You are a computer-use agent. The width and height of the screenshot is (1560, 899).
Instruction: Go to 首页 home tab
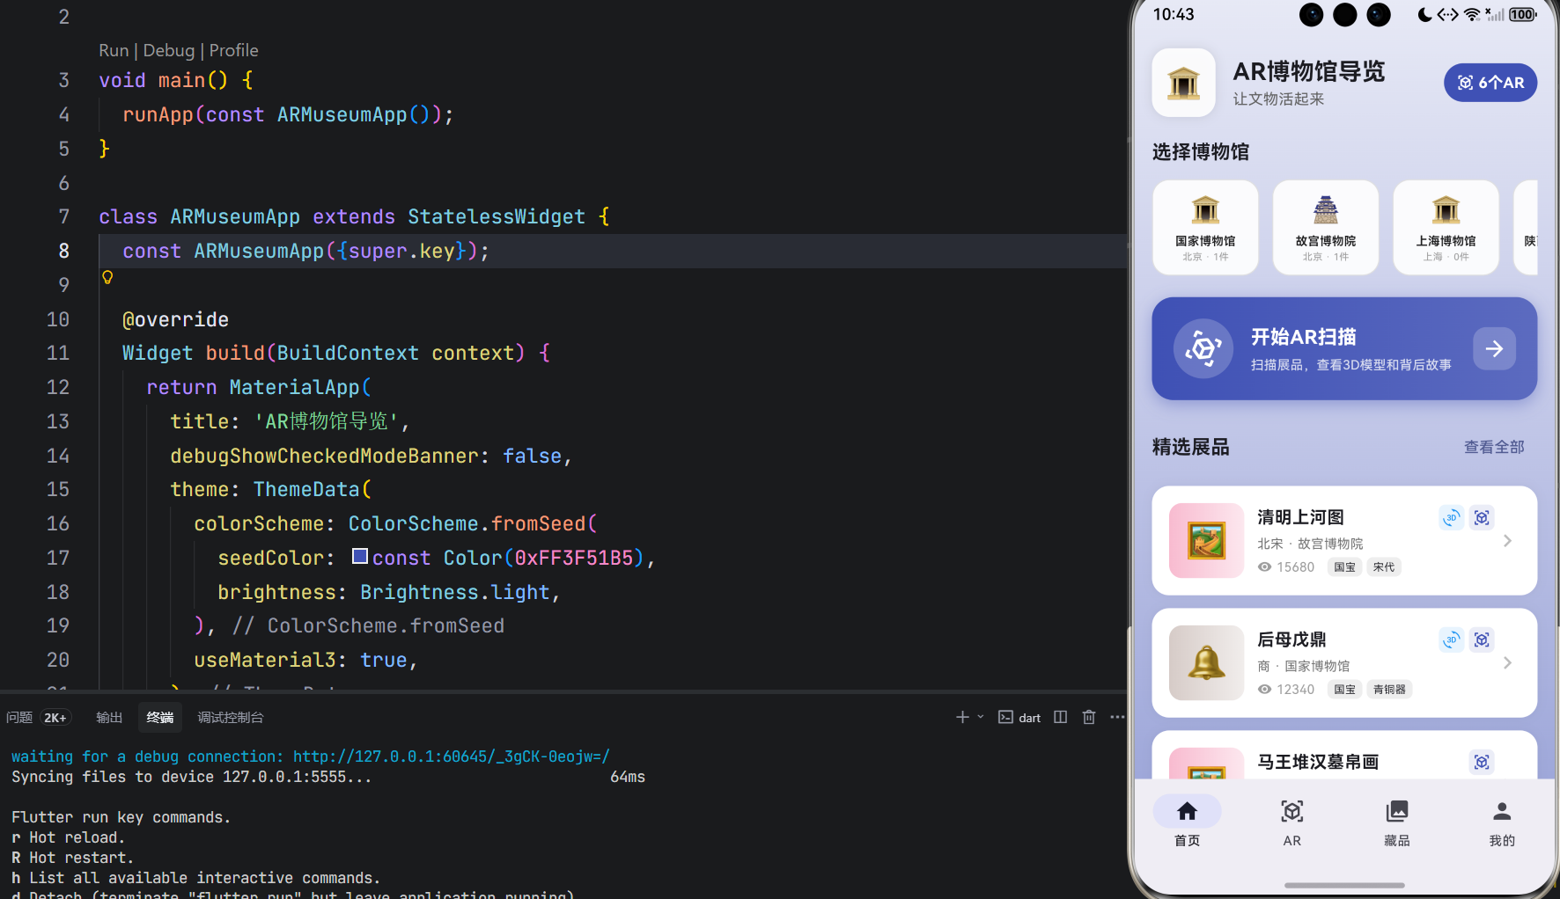1187,822
